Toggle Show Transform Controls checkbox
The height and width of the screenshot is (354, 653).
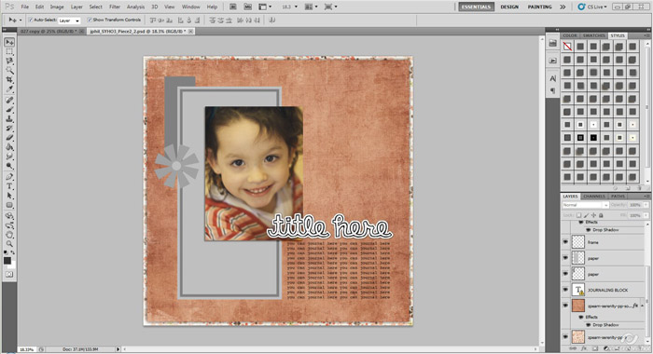tap(90, 20)
